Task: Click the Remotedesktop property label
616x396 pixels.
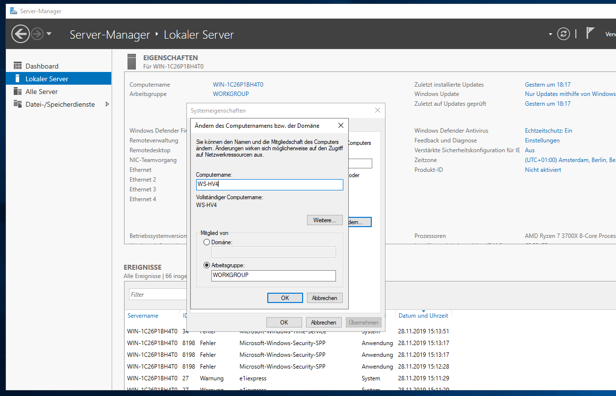Action: click(x=150, y=150)
